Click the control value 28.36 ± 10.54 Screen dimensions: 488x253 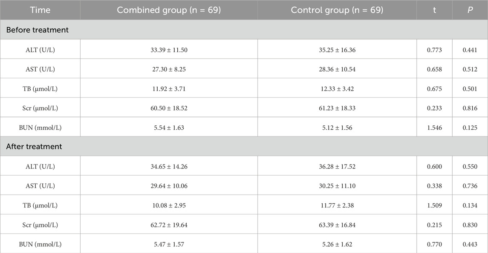pos(337,69)
